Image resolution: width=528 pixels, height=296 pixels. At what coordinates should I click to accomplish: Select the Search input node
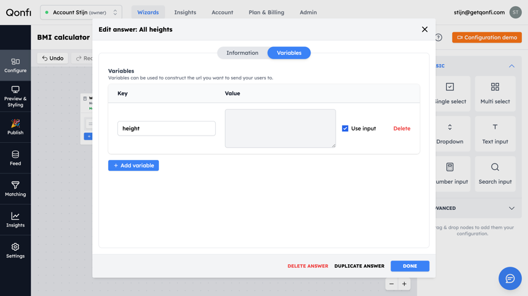click(x=495, y=173)
